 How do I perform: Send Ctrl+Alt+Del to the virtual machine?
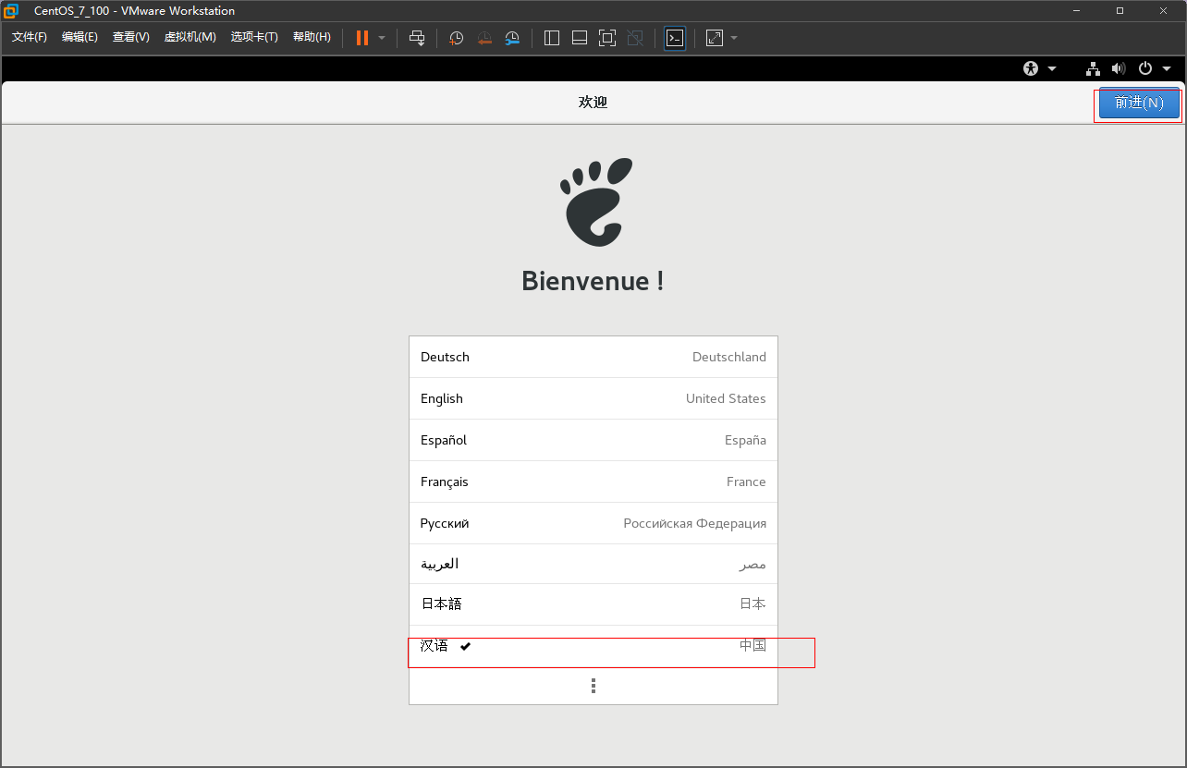point(417,38)
